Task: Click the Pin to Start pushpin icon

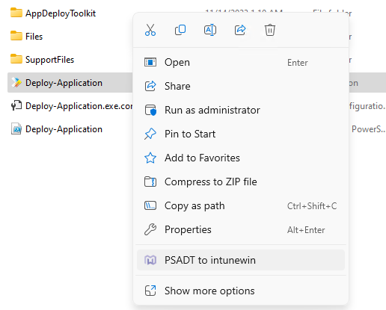Action: (x=150, y=134)
